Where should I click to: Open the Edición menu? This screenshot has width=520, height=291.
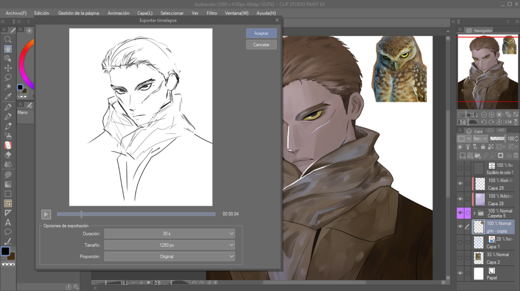[x=42, y=13]
